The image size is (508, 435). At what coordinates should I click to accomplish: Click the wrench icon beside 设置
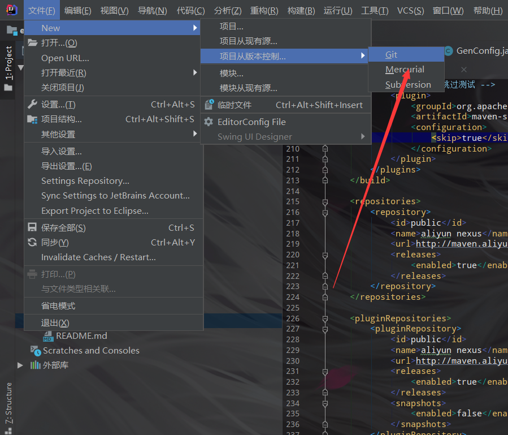32,104
